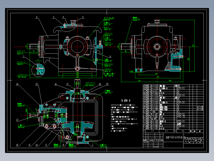Select the circled detail view in front elevation

point(38,70)
